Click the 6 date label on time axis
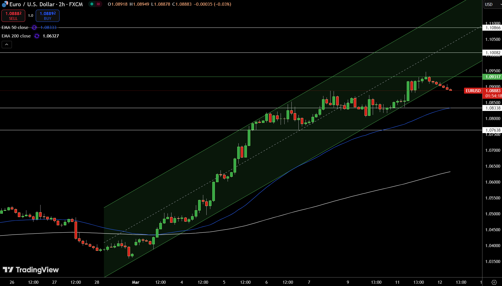 [266, 282]
